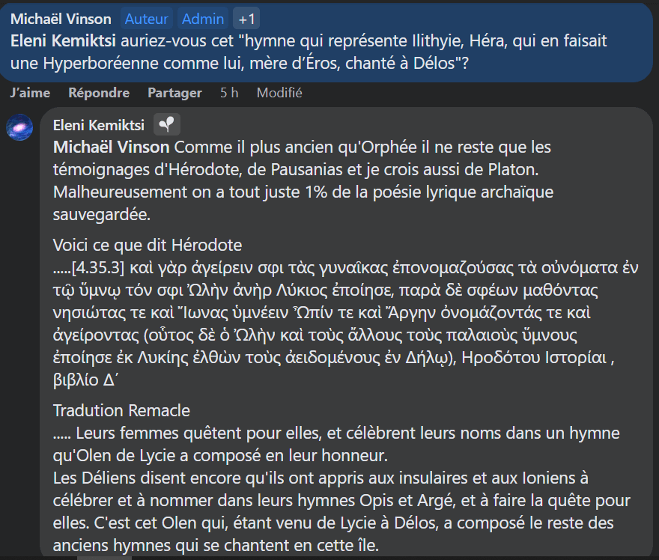
Task: Open Michaël Vinson's profile from top comment header
Action: 61,19
